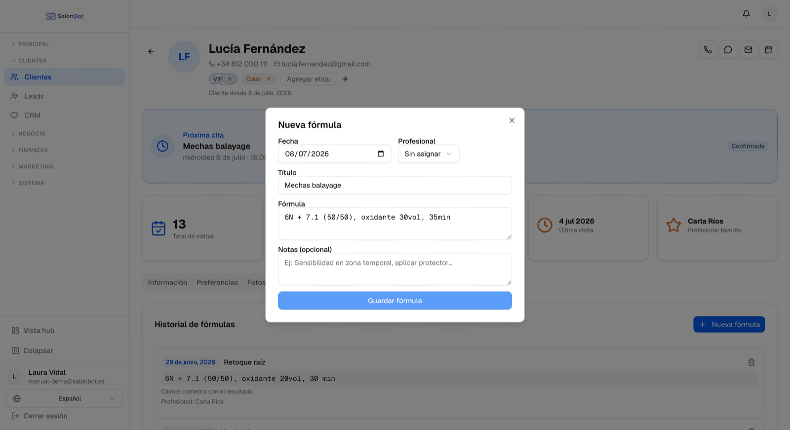Remove the VIP tag

tap(230, 79)
